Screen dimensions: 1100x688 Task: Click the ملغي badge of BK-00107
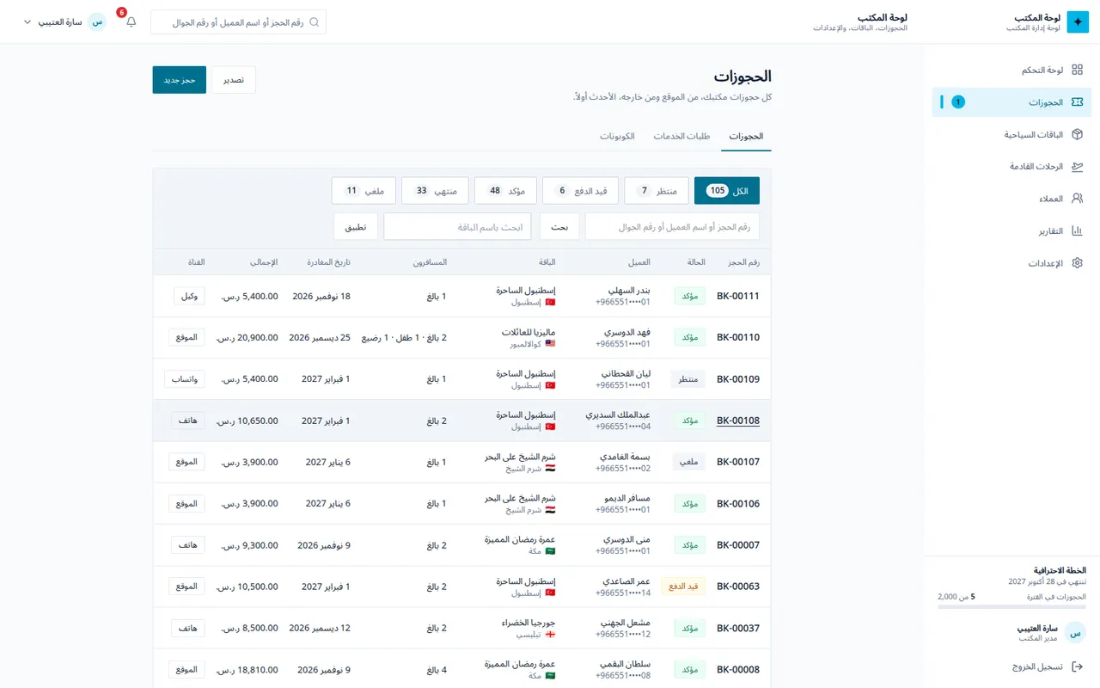coord(689,462)
